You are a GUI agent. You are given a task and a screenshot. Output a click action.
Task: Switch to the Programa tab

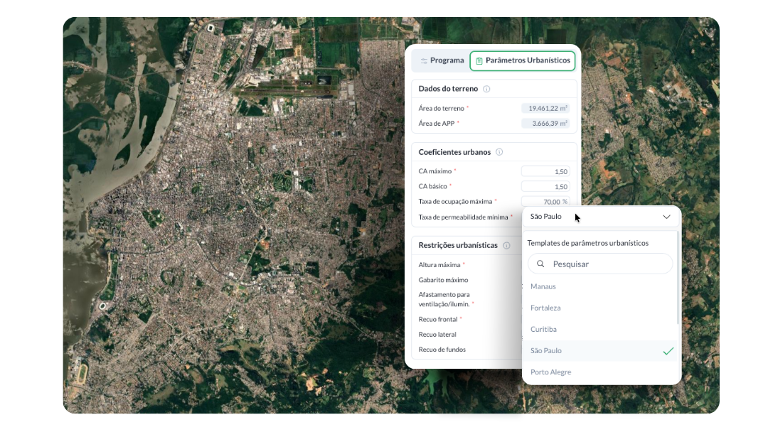pyautogui.click(x=441, y=61)
